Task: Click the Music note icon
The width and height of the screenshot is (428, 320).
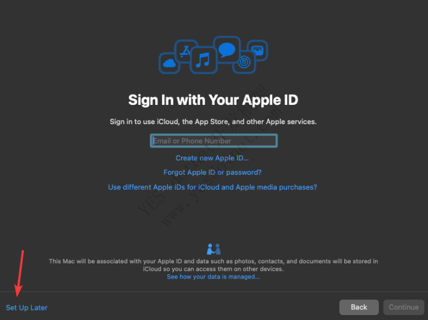Action: click(x=203, y=60)
